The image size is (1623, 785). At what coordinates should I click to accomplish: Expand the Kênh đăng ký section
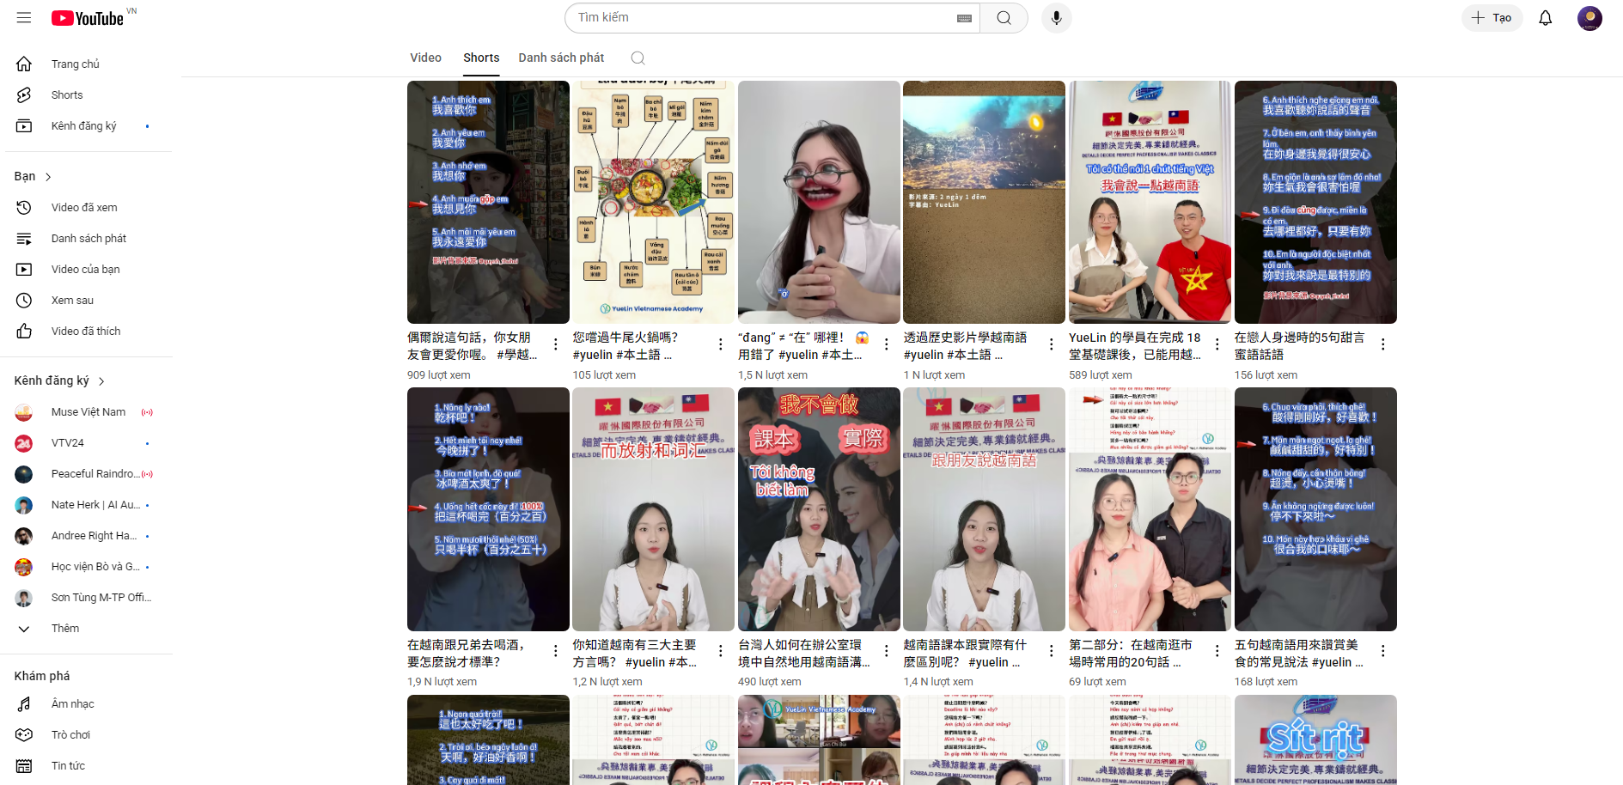click(60, 381)
